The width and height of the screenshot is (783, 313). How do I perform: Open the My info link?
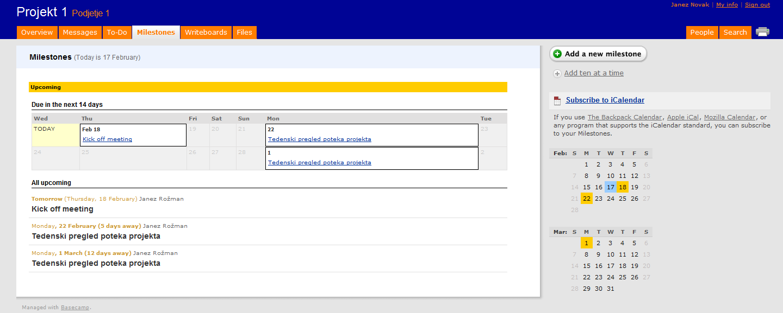pos(727,5)
